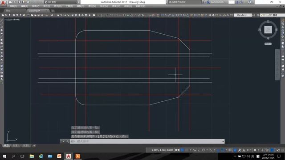Screen dimensions: 285x160
Task: Close the command line with its X button
Action: coord(63,141)
